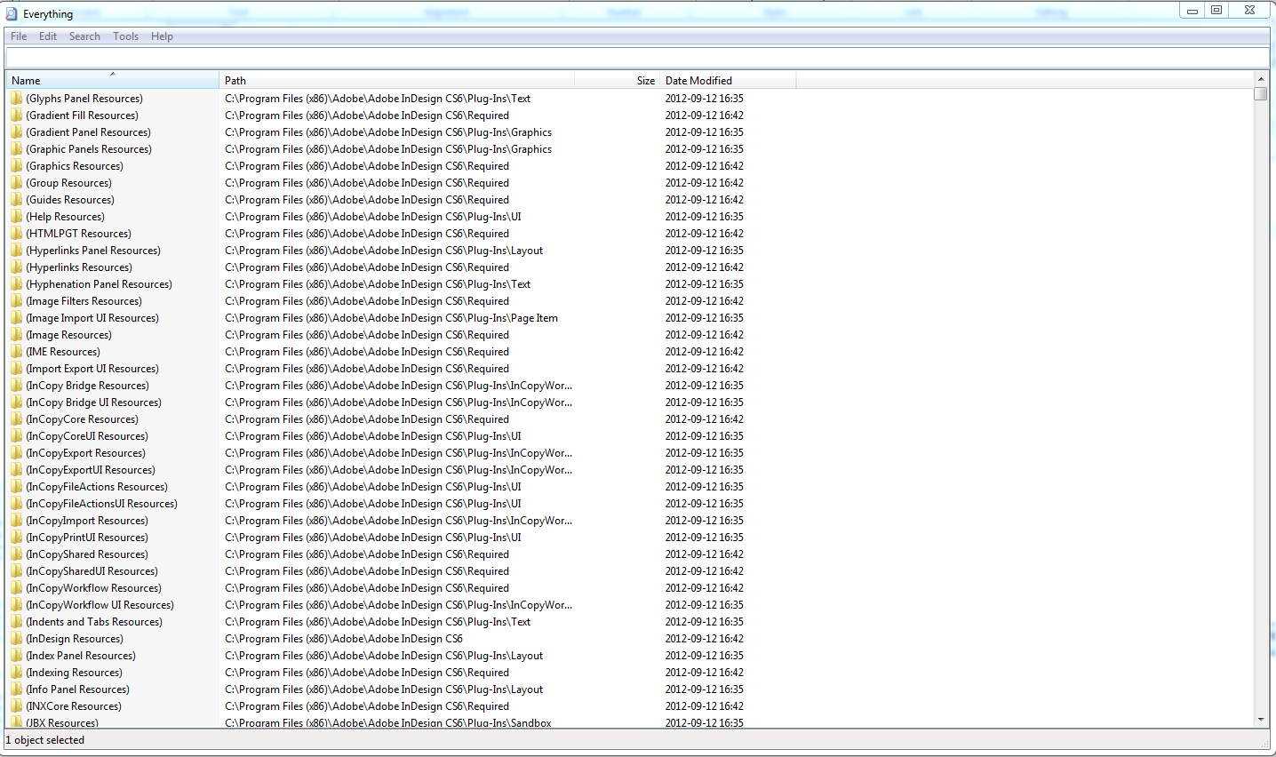Sort by Name column header
Screen dimensions: 1276x757
tap(112, 80)
